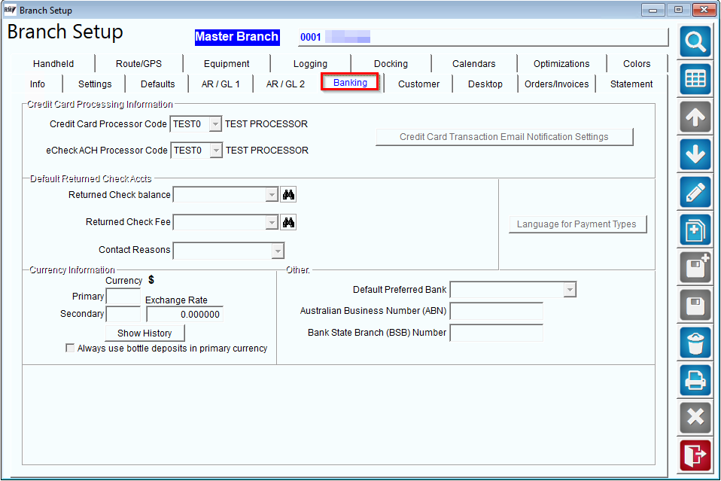Click the red exit door icon

(x=695, y=455)
